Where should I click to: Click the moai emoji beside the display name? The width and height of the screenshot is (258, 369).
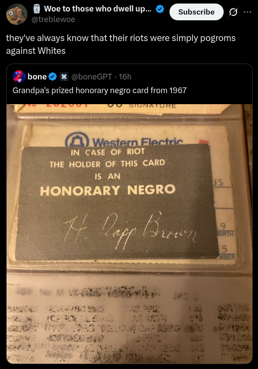pos(37,9)
